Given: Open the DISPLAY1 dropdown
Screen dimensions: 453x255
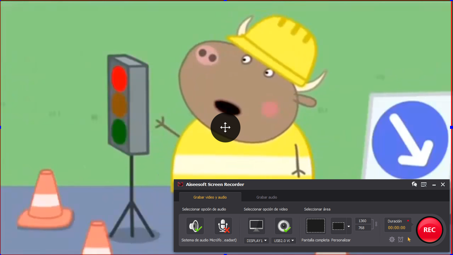Looking at the screenshot, I should point(256,241).
